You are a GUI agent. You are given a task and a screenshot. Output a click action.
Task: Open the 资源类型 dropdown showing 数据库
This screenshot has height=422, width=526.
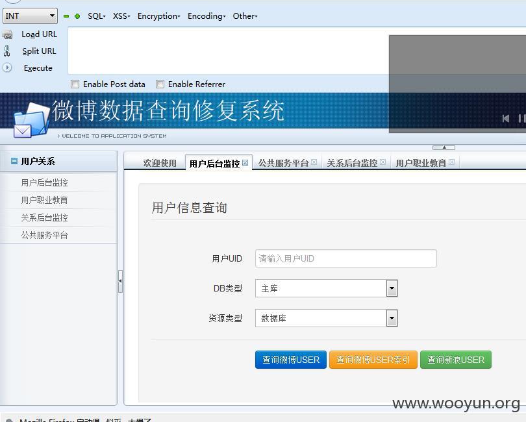pos(326,318)
